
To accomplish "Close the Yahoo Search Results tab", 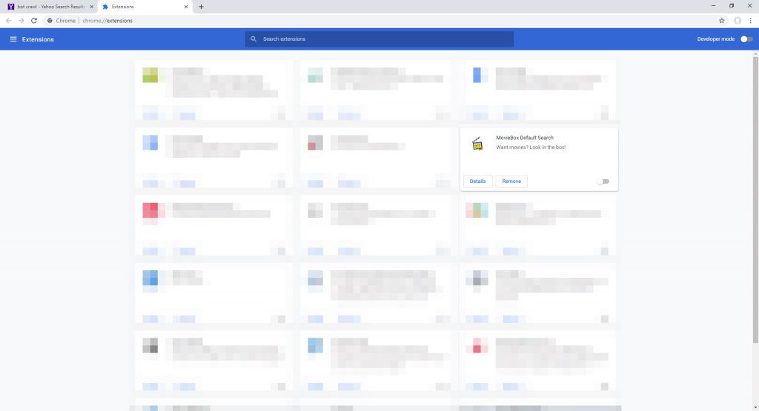I will tap(91, 7).
